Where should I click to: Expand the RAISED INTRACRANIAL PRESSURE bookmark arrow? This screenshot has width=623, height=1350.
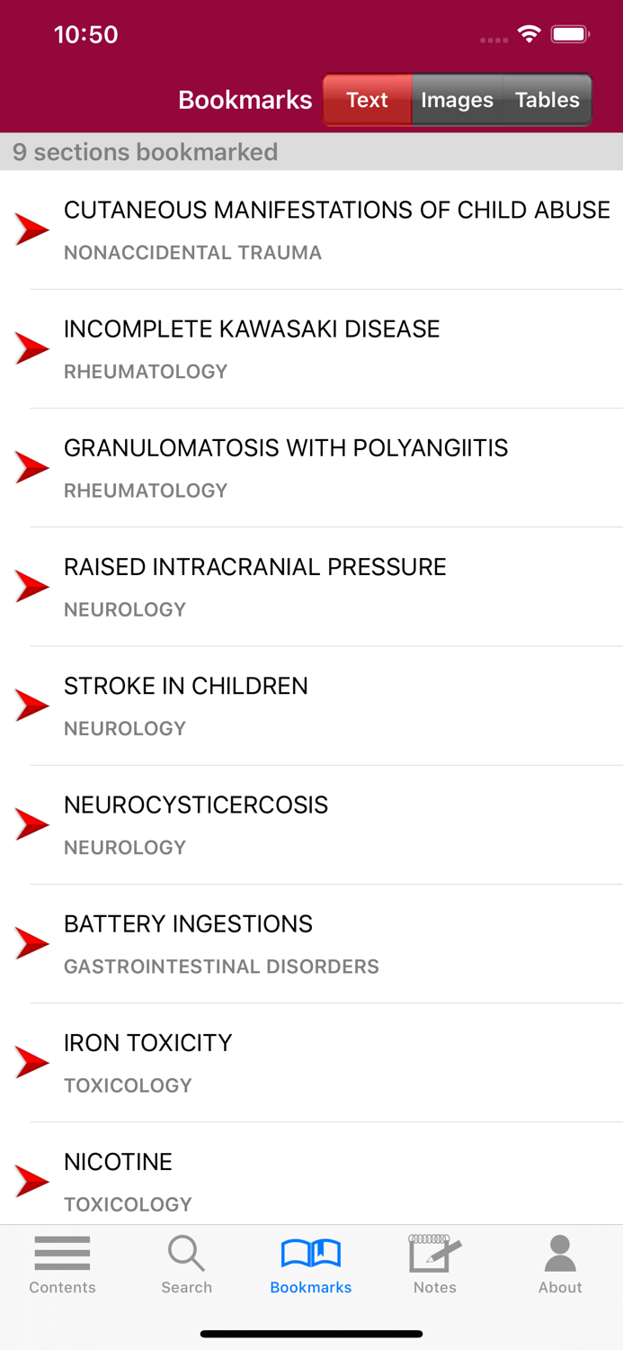[x=32, y=585]
